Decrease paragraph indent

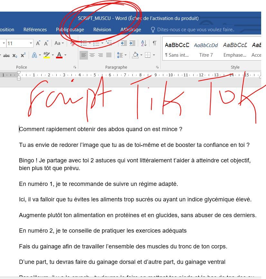(x=124, y=43)
